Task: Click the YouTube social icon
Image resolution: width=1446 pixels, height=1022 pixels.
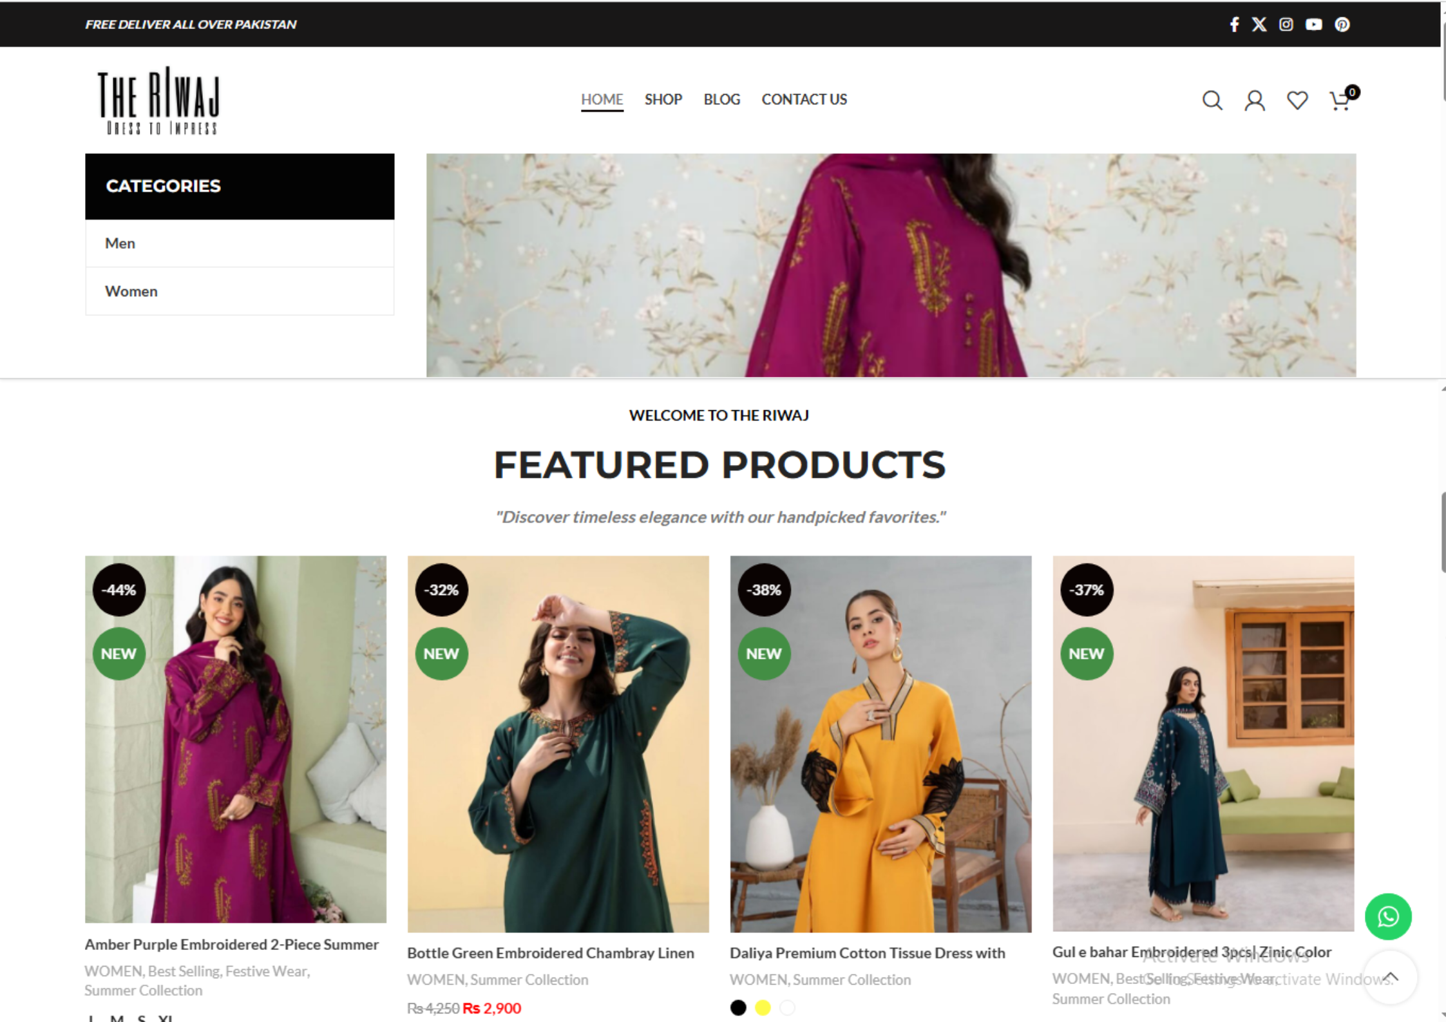Action: (1313, 24)
